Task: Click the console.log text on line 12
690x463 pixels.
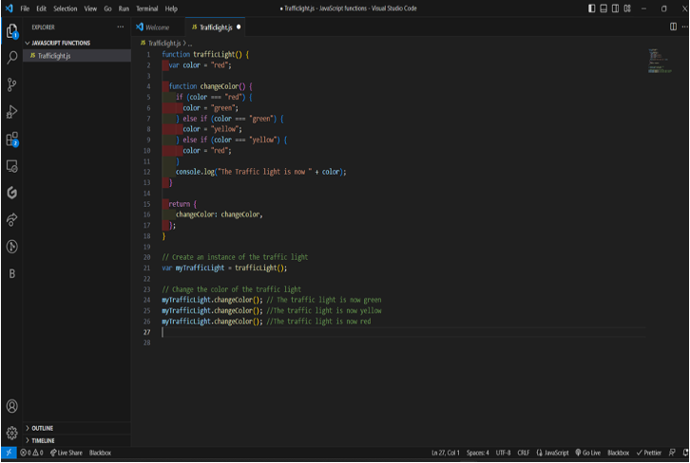Action: click(195, 172)
